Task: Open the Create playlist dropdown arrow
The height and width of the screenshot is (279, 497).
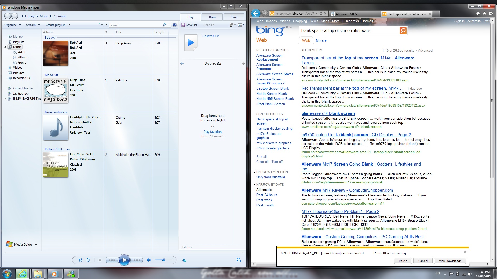Action: pos(69,25)
